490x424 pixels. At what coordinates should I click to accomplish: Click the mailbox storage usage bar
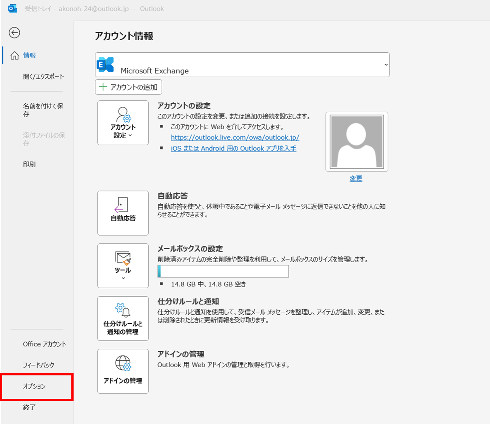tap(223, 271)
